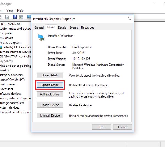Select Keyboards in the device tree
Screen dimensions: 165x147
tap(6, 61)
